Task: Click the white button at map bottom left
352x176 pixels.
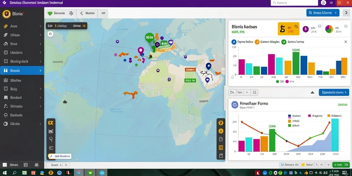Action: coord(60,156)
